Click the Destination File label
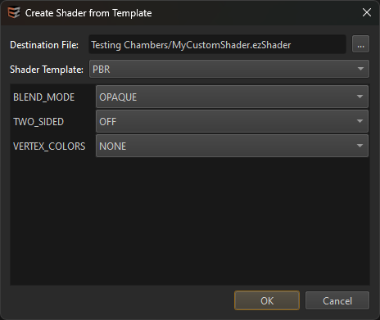This screenshot has width=380, height=320. (x=44, y=45)
